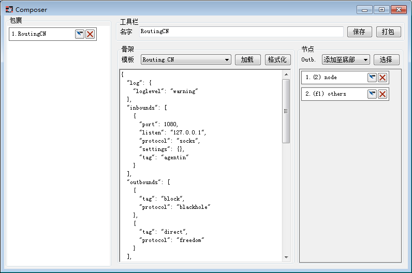The height and width of the screenshot is (273, 412).
Task: Click the edit icon for others entry
Action: (x=372, y=94)
